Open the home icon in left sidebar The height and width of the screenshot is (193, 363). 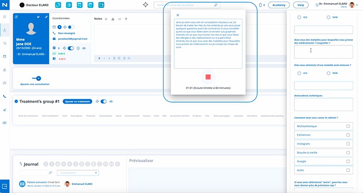pyautogui.click(x=4, y=16)
